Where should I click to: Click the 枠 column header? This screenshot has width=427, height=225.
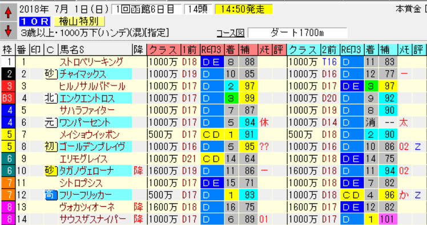[7, 50]
